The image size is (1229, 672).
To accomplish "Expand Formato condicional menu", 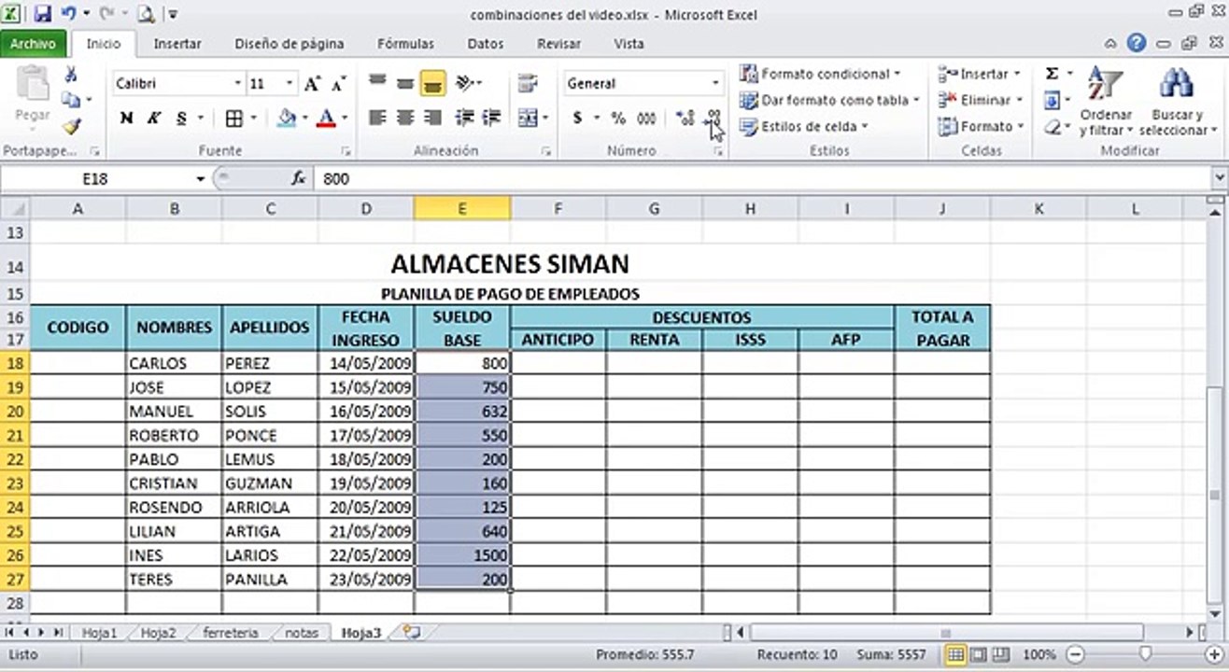I will pos(819,74).
